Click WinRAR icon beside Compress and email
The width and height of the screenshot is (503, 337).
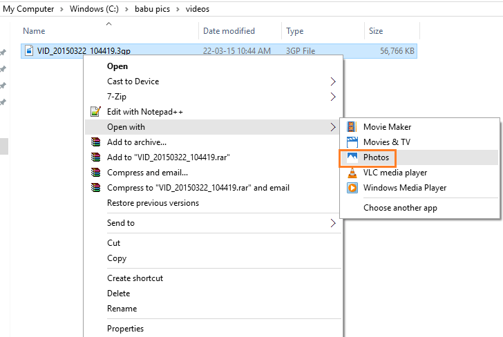[x=95, y=173]
